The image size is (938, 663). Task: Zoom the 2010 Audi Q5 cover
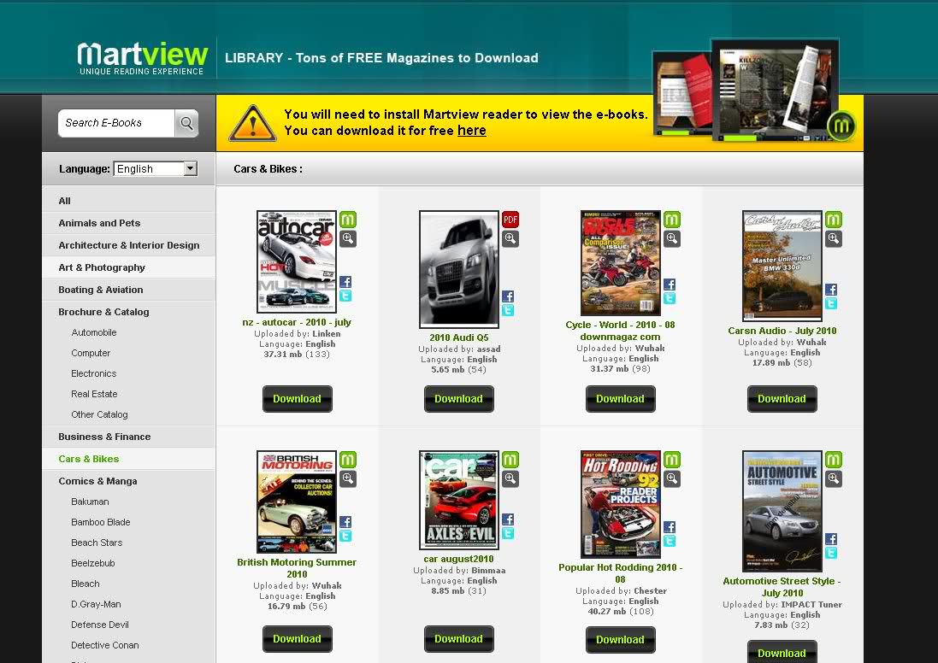510,239
